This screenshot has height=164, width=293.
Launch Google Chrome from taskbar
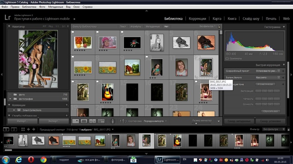tap(43, 160)
